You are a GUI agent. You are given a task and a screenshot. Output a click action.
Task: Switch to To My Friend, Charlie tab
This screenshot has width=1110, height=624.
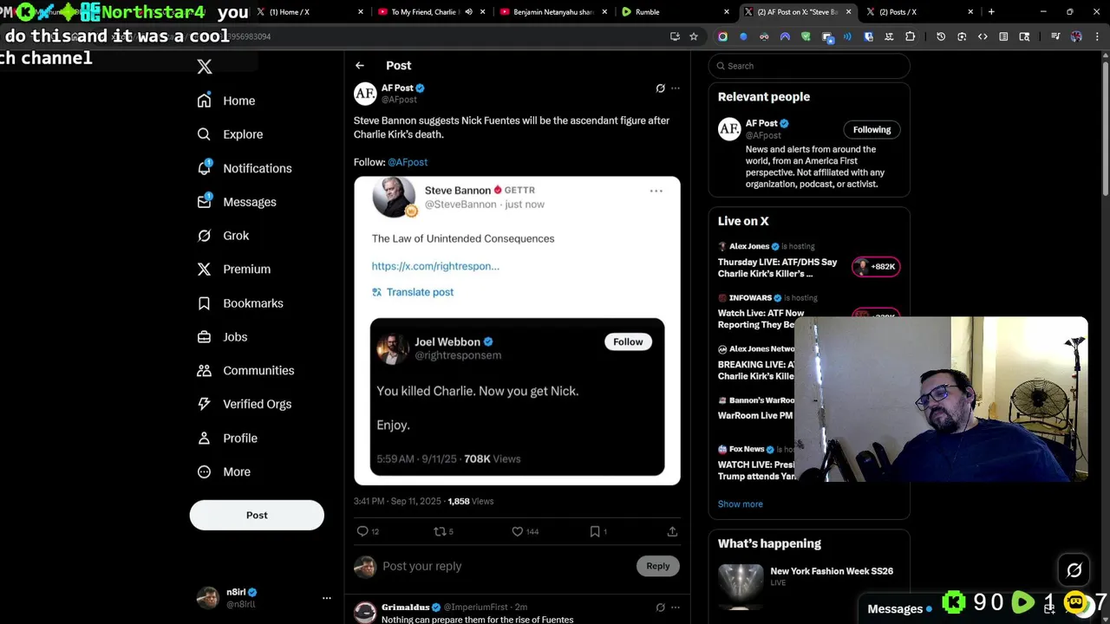(x=432, y=12)
